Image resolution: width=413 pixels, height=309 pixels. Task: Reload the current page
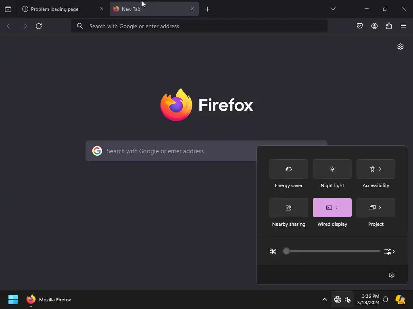point(39,26)
